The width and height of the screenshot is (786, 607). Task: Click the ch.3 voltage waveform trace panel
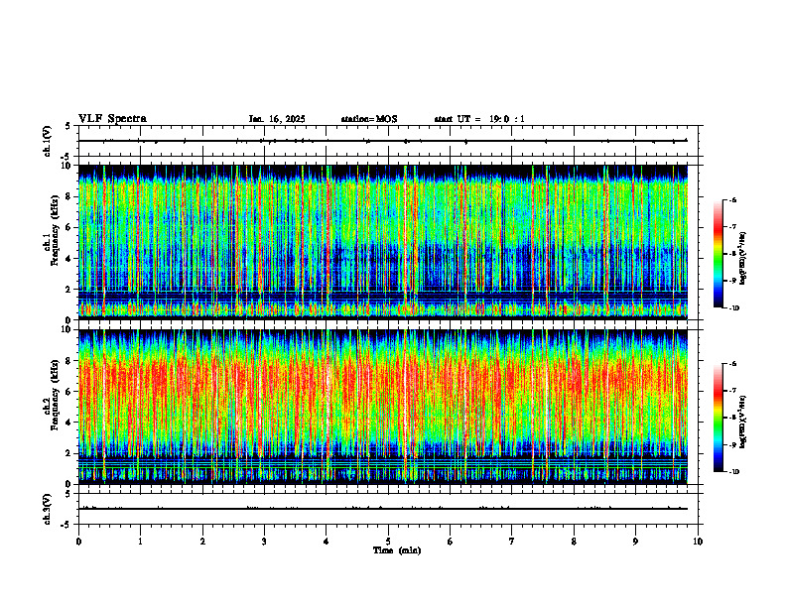pyautogui.click(x=388, y=509)
